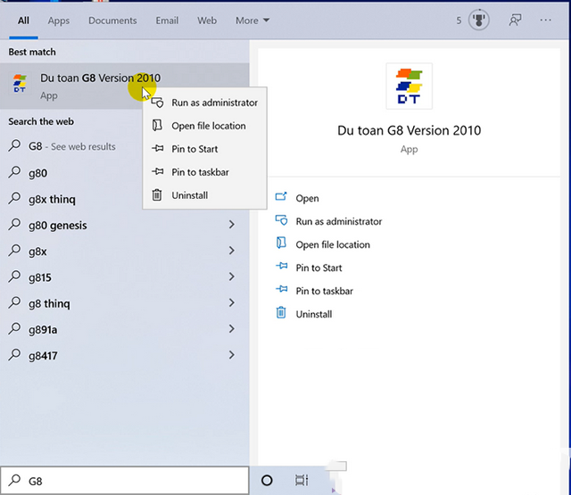Expand the g8417 suggestion arrow
Image resolution: width=571 pixels, height=495 pixels.
[232, 355]
